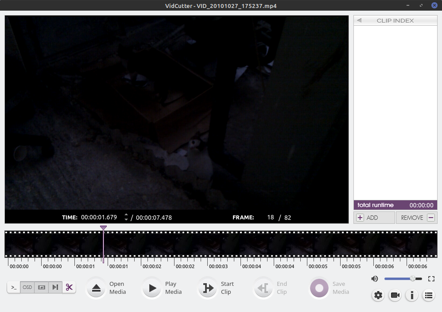Image resolution: width=442 pixels, height=312 pixels.
Task: Mark clip beginning with Start Clip
Action: click(x=218, y=287)
